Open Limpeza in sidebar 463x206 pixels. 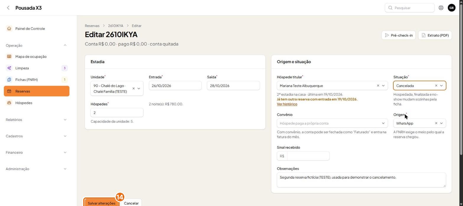[37, 68]
